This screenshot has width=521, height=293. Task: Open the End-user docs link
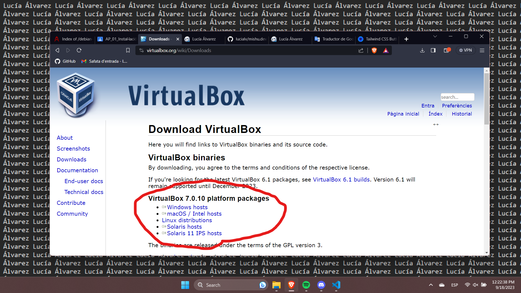[84, 181]
